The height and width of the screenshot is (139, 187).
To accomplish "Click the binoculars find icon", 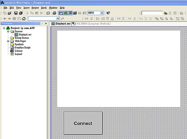I will pos(165,13).
